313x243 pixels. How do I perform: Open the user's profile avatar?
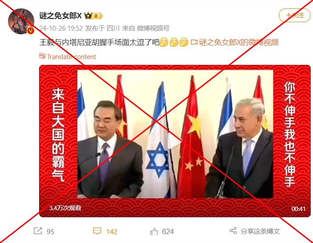tap(21, 21)
